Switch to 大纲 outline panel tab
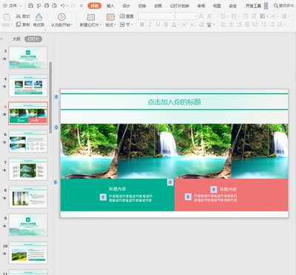This screenshot has height=275, width=296. [16, 39]
